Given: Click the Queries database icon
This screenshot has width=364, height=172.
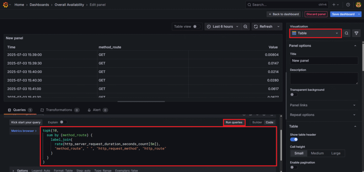Looking at the screenshot, I should [x=10, y=110].
